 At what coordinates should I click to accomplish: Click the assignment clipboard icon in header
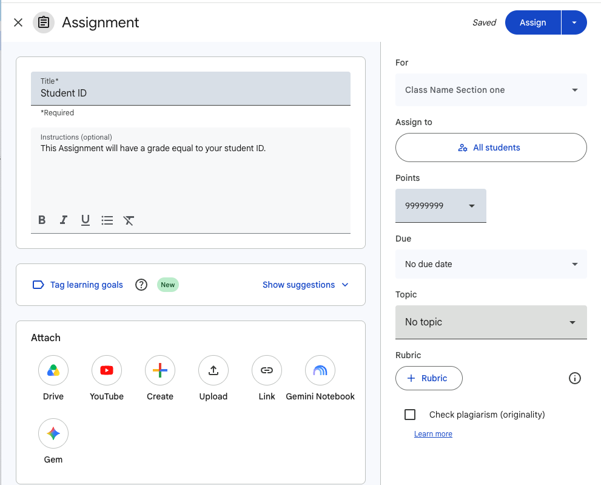pyautogui.click(x=44, y=22)
